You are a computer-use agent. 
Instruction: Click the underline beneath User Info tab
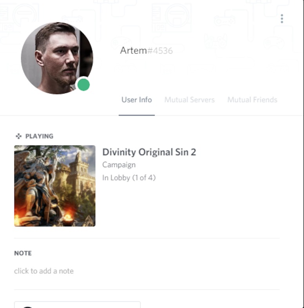[137, 115]
